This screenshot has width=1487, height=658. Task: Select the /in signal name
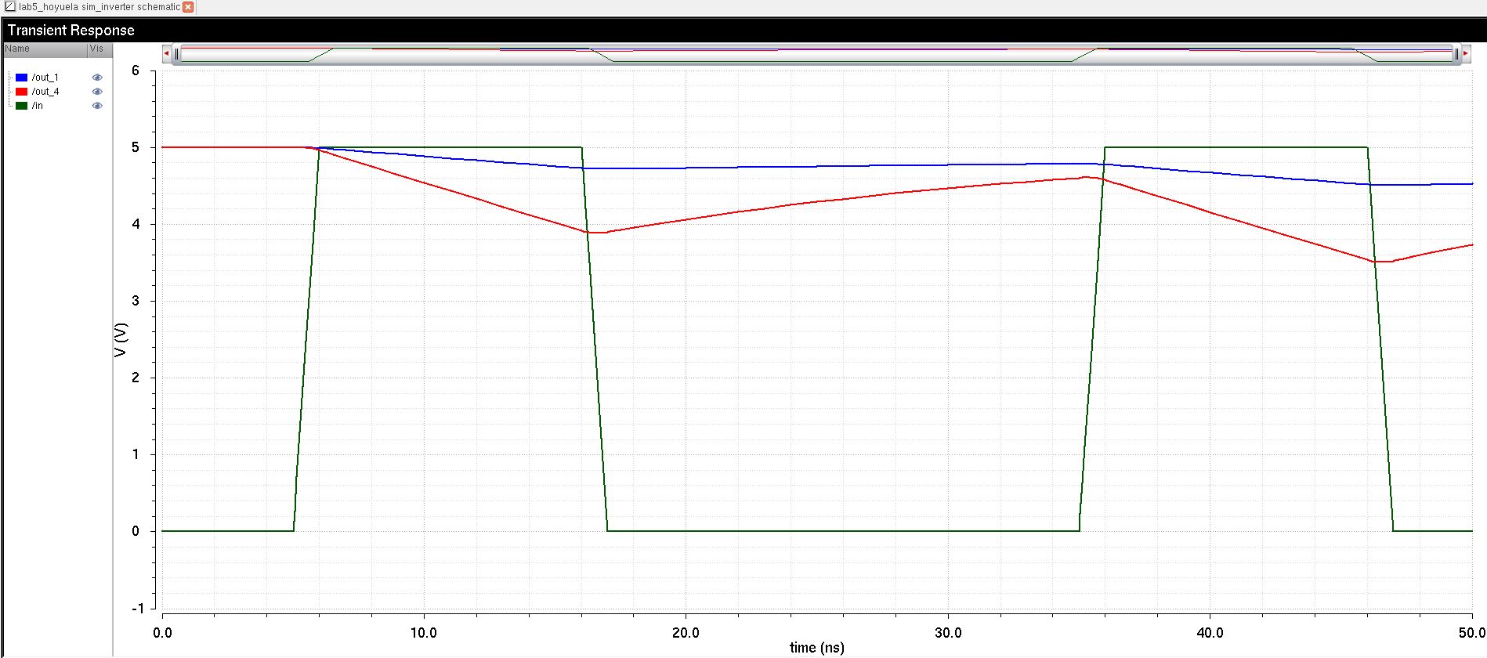click(x=38, y=106)
